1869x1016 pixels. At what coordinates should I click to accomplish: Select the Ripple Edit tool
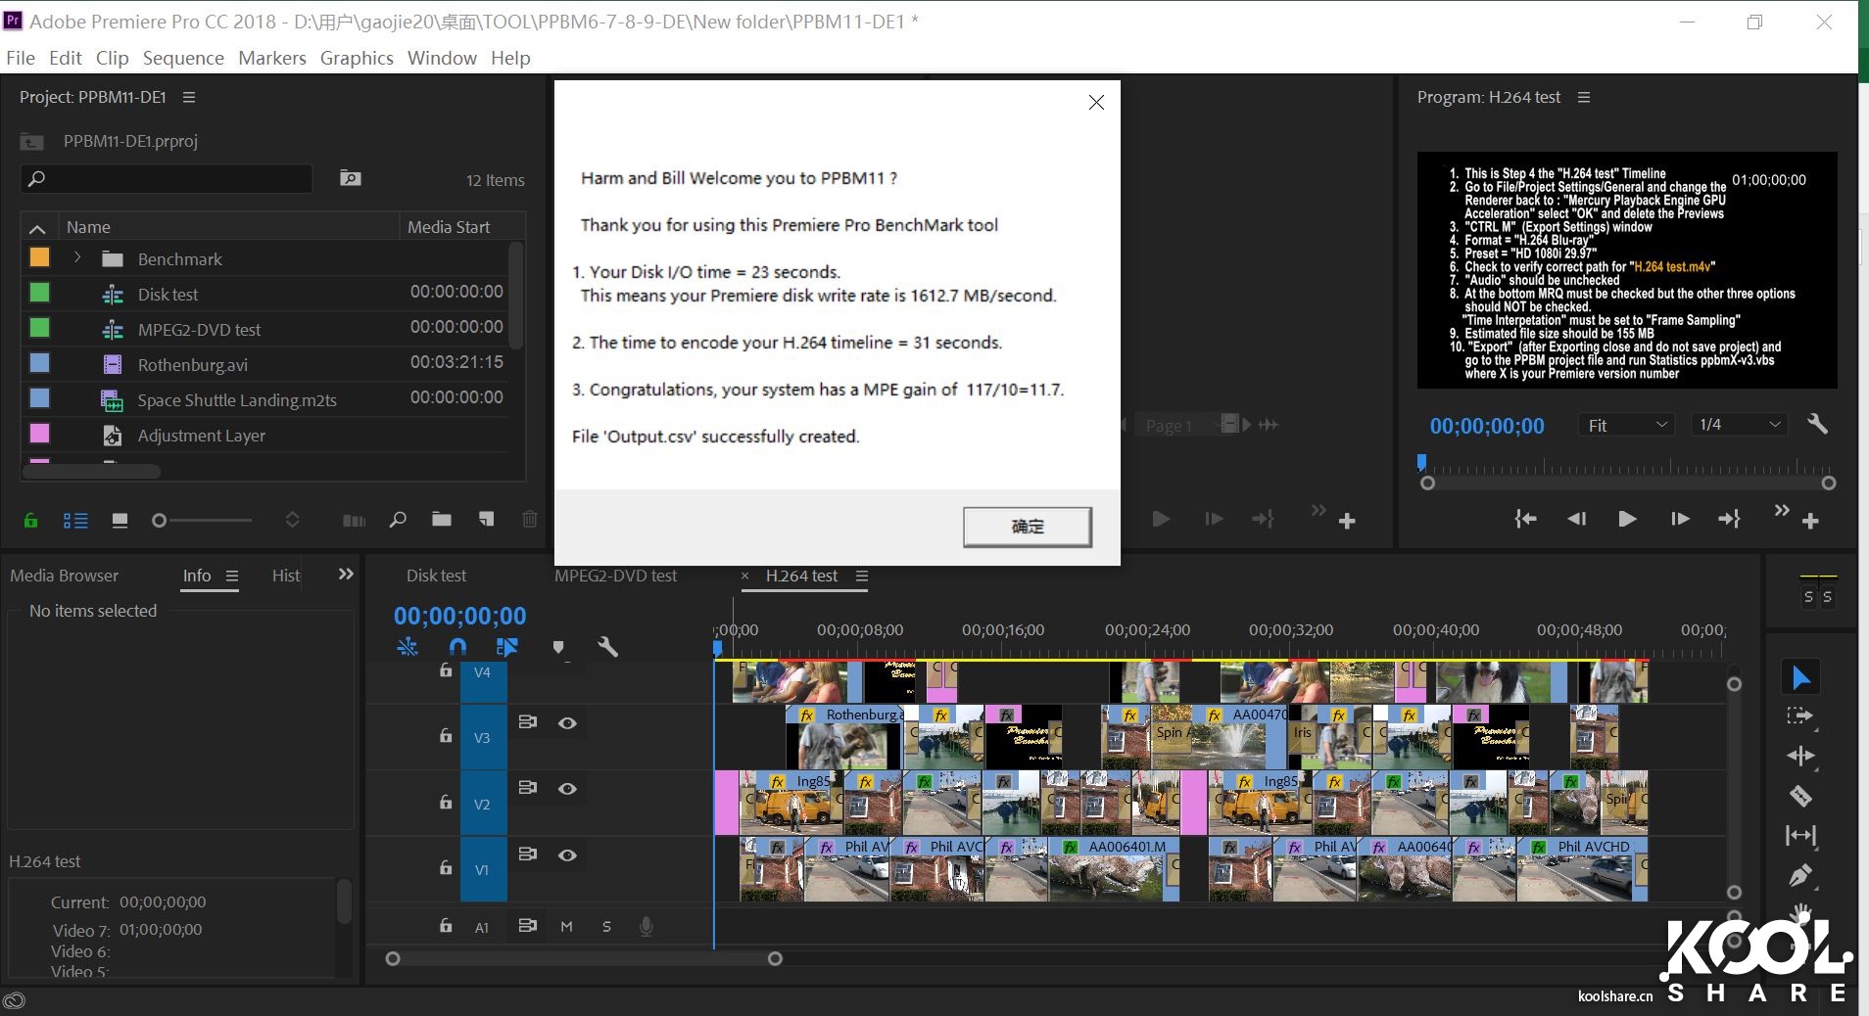[x=1800, y=756]
